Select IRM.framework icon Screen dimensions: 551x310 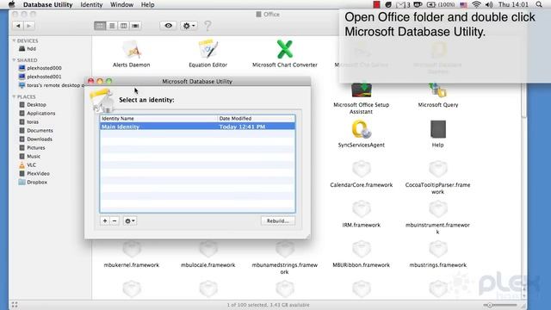tap(362, 209)
